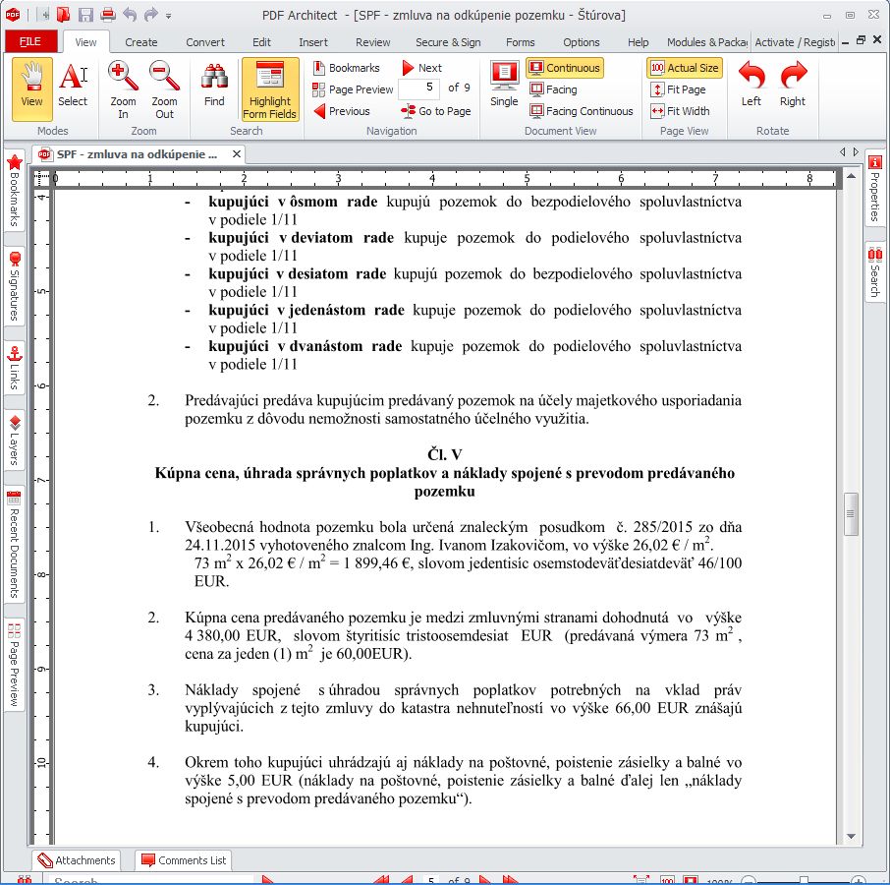
Task: Click the Go to Page button
Action: tap(436, 111)
